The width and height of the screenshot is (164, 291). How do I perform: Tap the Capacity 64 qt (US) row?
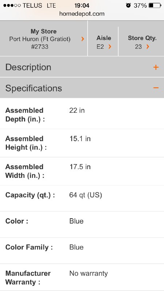pos(82,198)
